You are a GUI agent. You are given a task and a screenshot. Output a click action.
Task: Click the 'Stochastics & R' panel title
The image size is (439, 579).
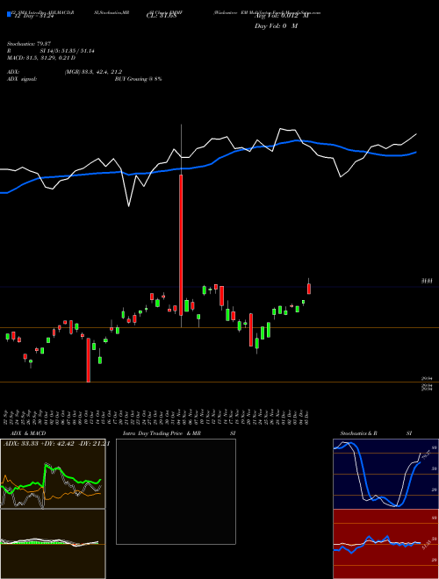pos(359,433)
